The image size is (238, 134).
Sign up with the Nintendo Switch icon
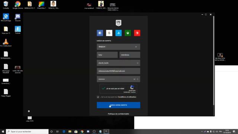pos(137,33)
